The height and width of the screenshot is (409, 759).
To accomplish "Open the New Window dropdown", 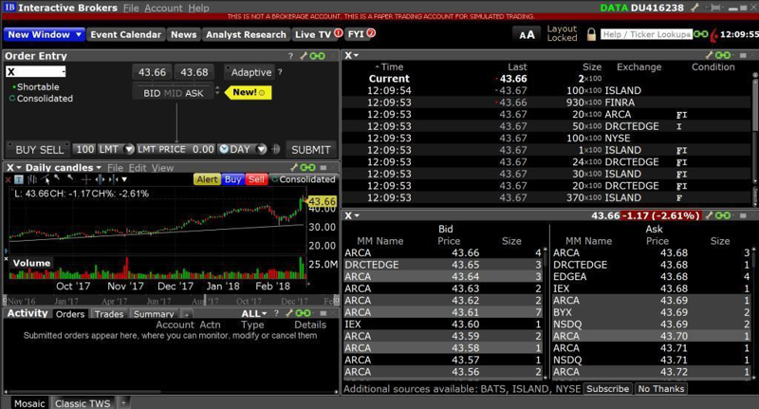I will click(44, 34).
